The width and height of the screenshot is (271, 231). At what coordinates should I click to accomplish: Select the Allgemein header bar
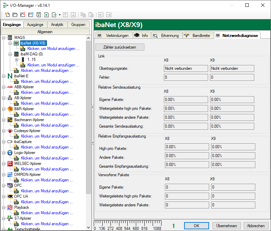[45, 31]
